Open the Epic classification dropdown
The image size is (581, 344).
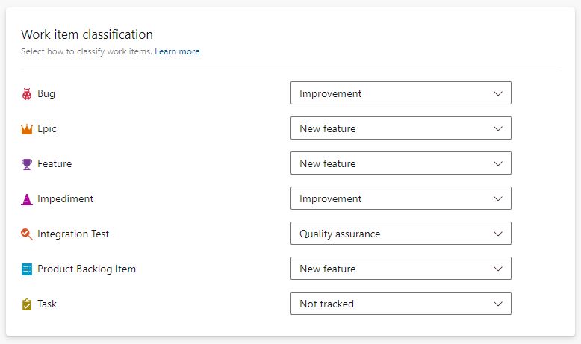click(x=400, y=128)
